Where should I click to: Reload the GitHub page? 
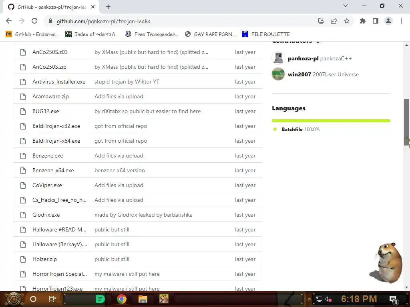click(34, 21)
